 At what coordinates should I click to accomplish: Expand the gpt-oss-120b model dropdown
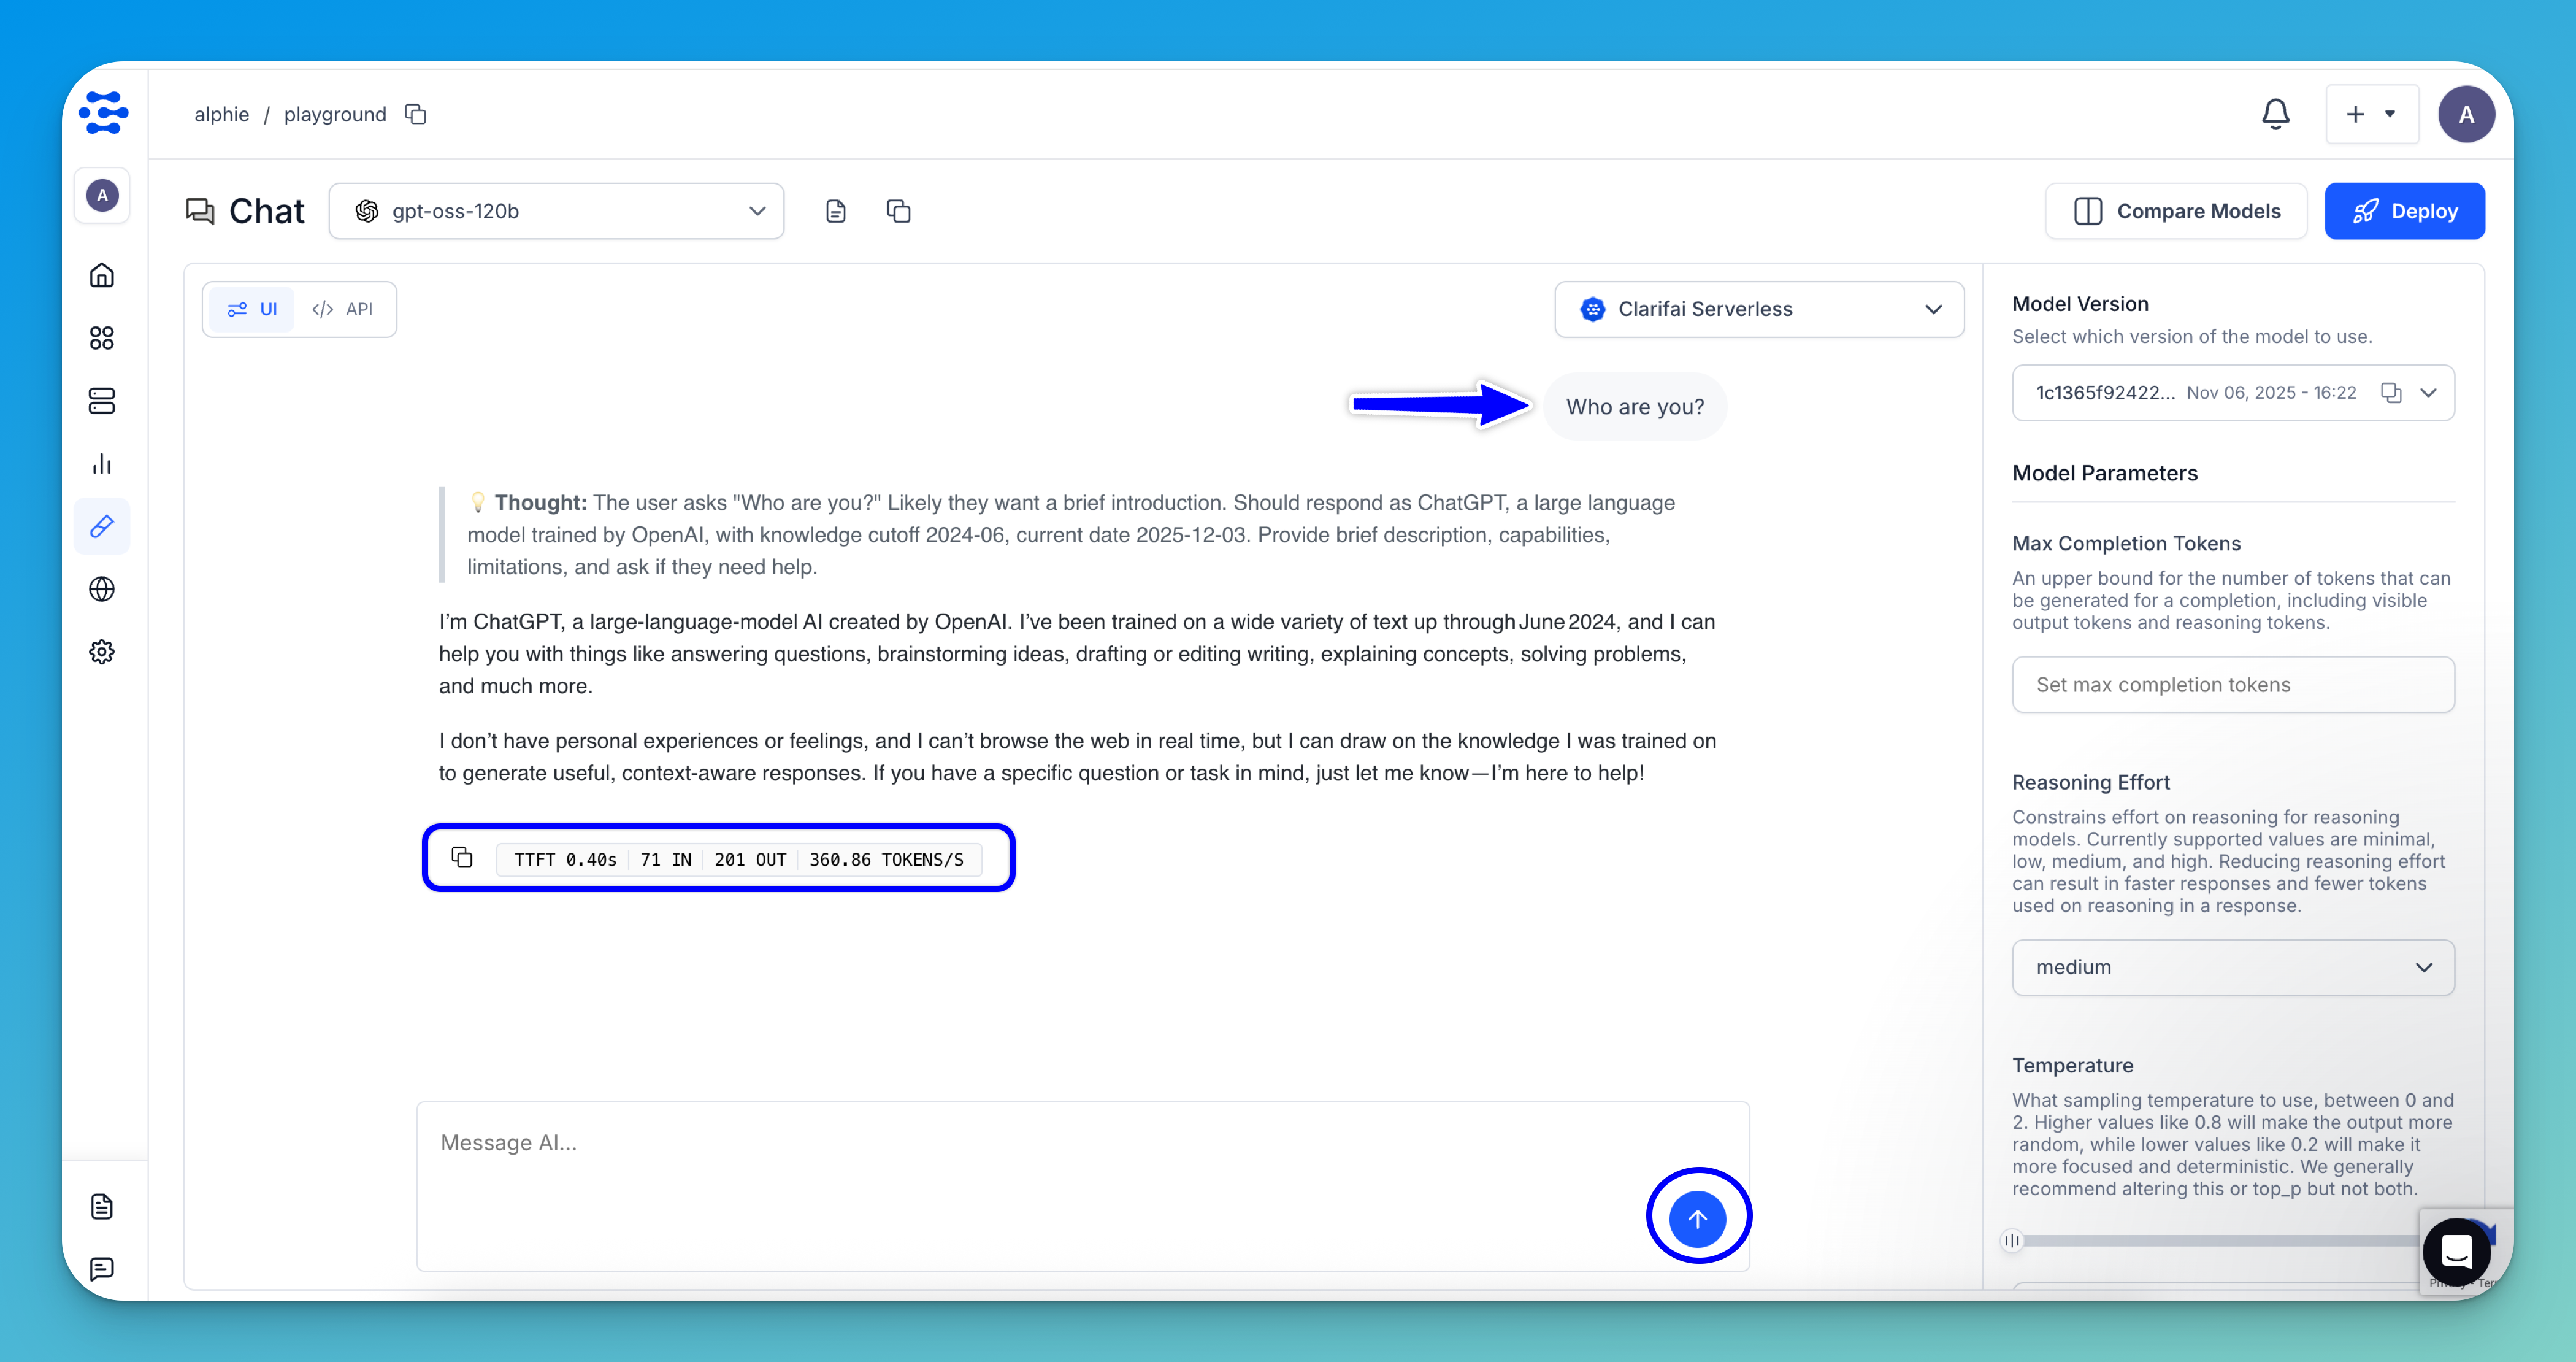(x=556, y=211)
